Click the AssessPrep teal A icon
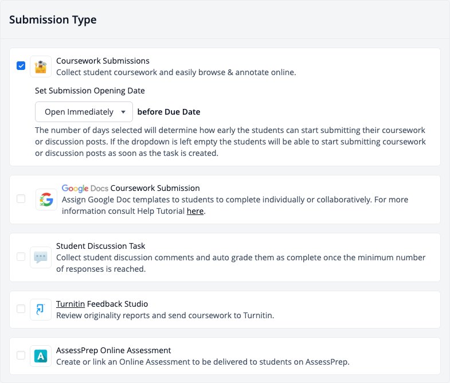The height and width of the screenshot is (383, 450). [41, 356]
